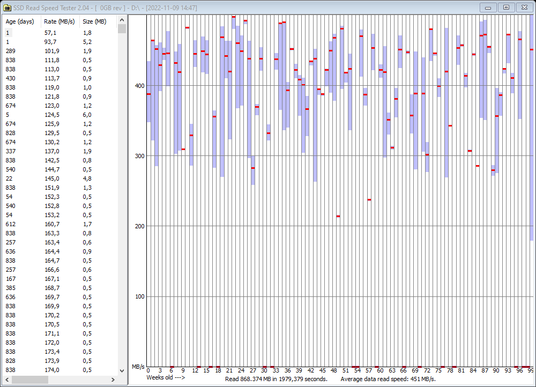Select the row with rate 142,5
536x387 pixels.
pyautogui.click(x=60, y=160)
